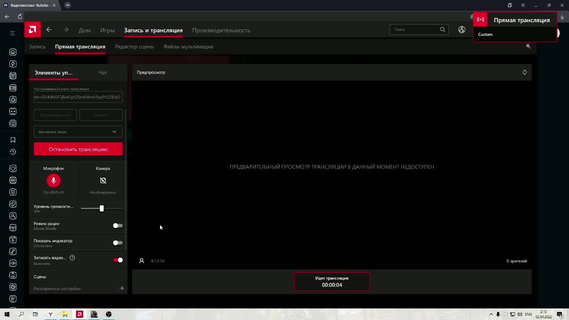Viewport: 569px width, 320px height.
Task: Click Остановить трансляцию button
Action: click(x=78, y=149)
